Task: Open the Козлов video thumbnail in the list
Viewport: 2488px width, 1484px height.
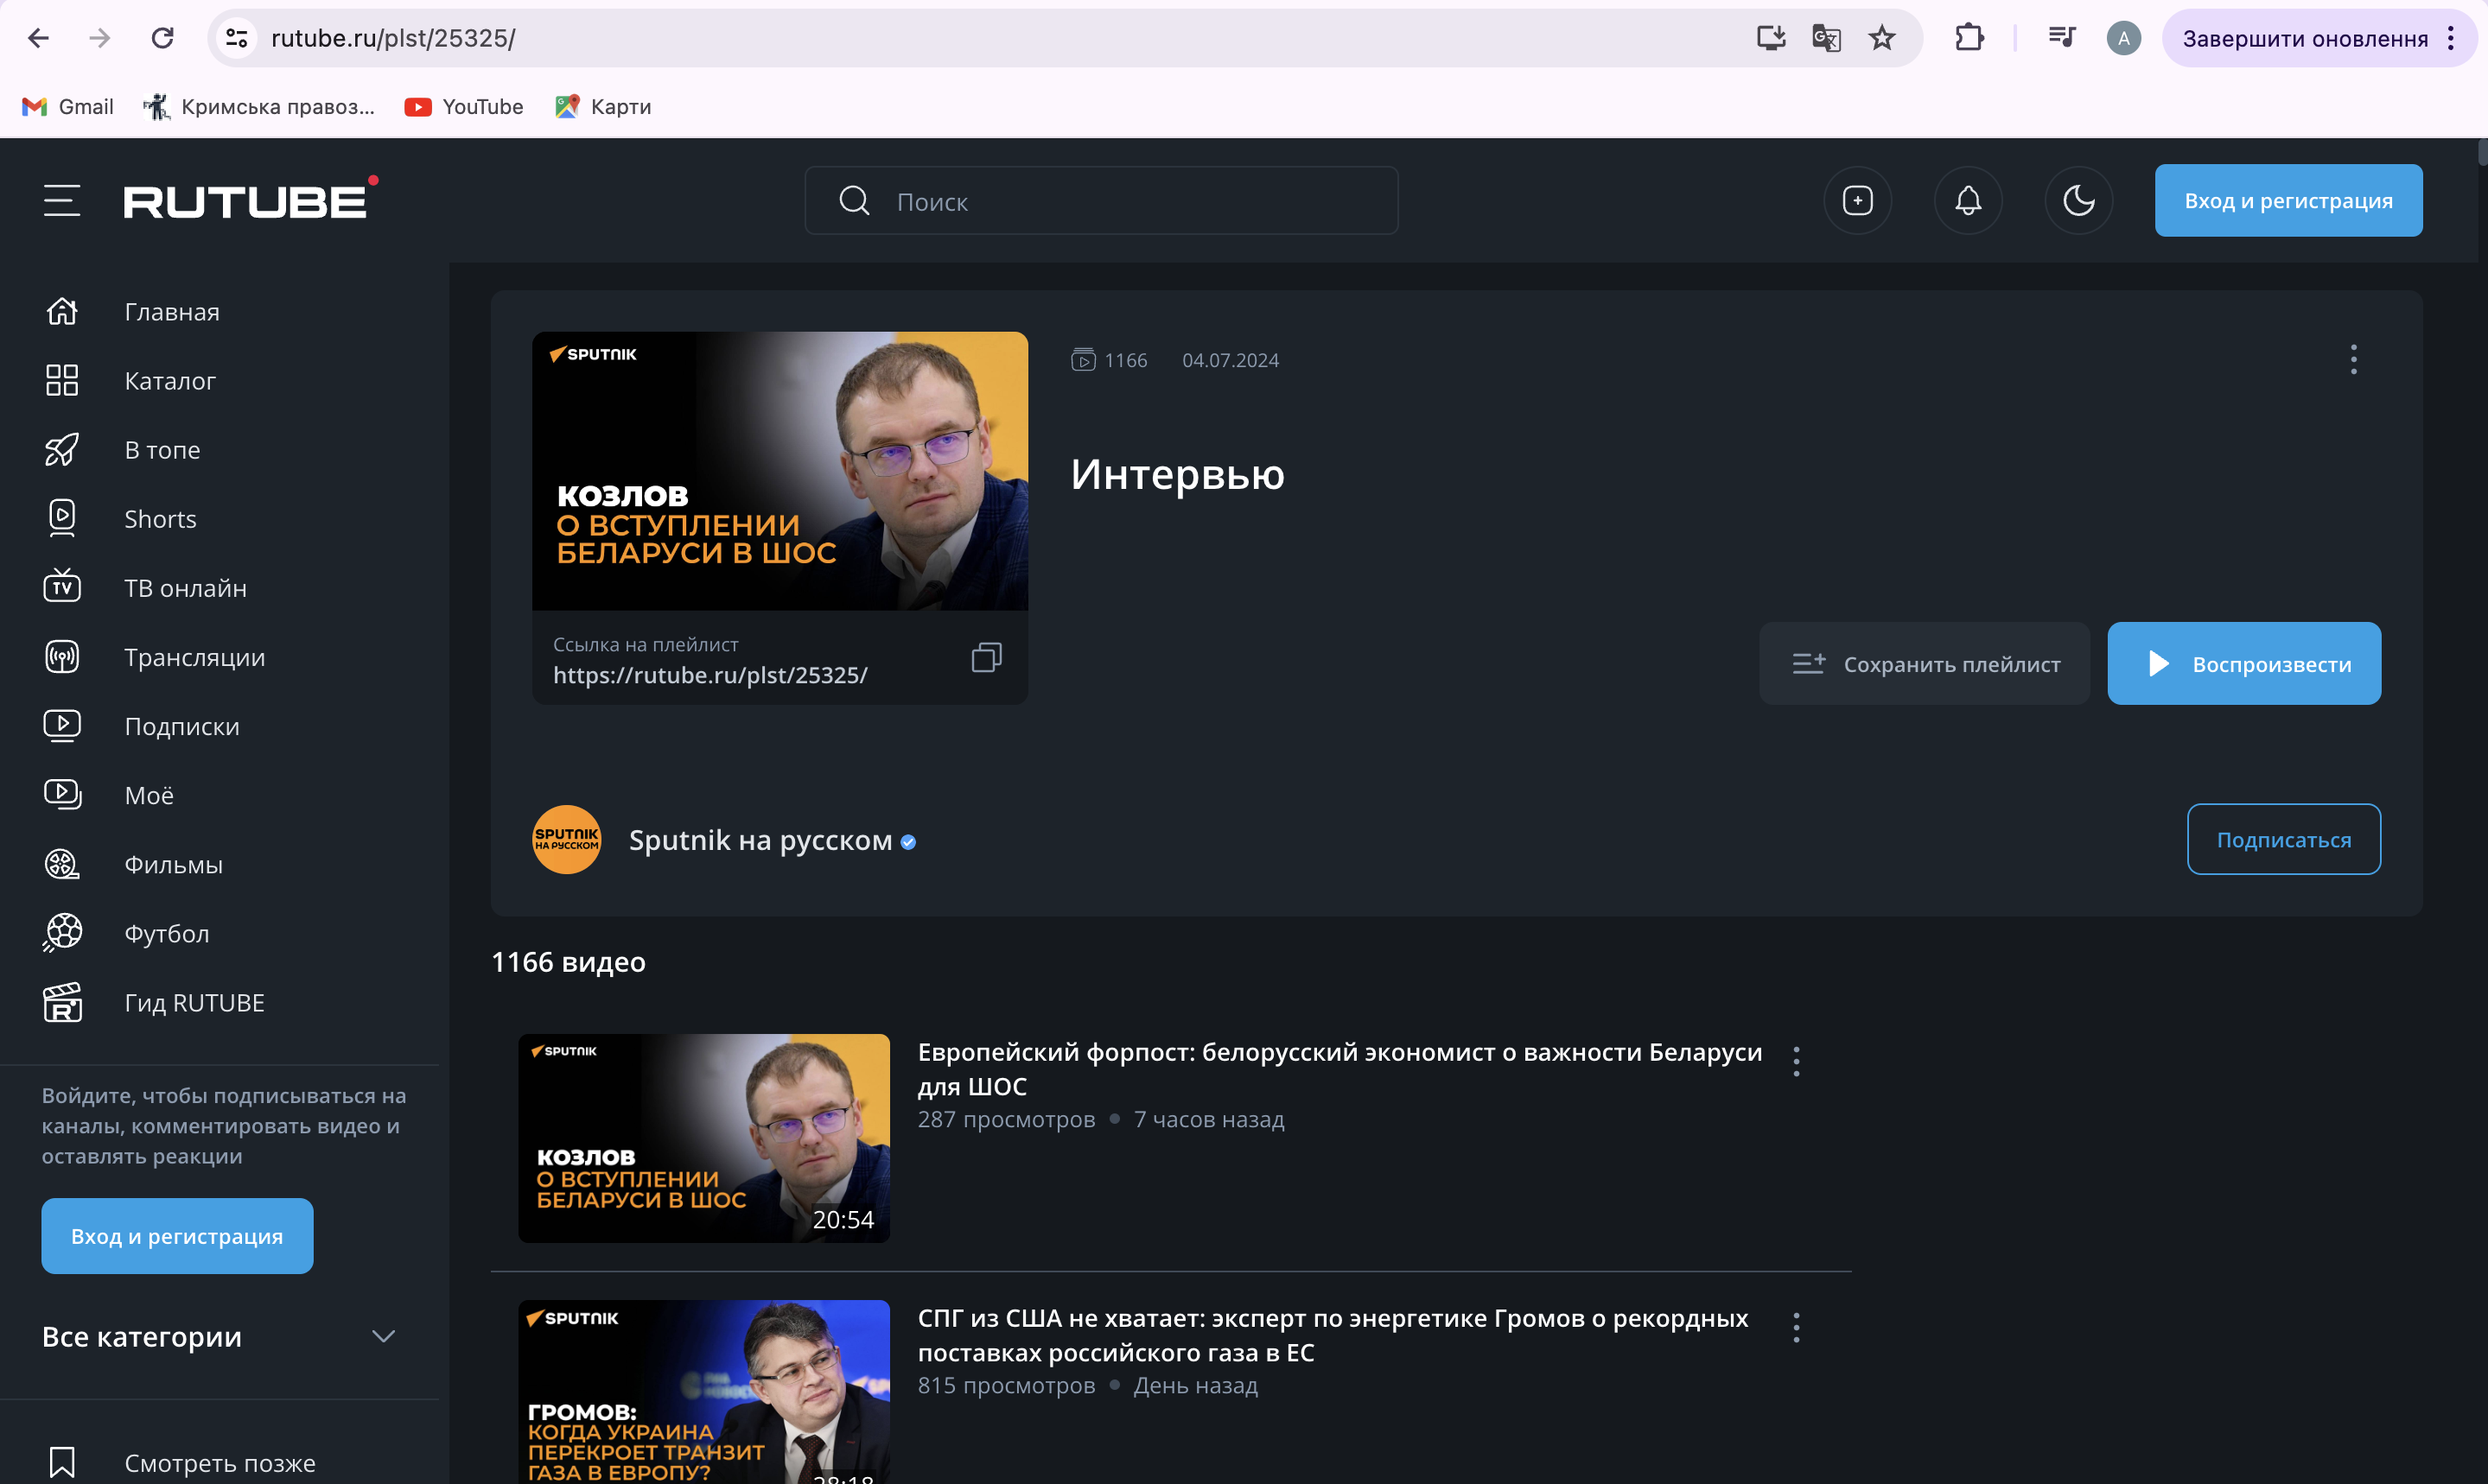Action: click(x=703, y=1138)
